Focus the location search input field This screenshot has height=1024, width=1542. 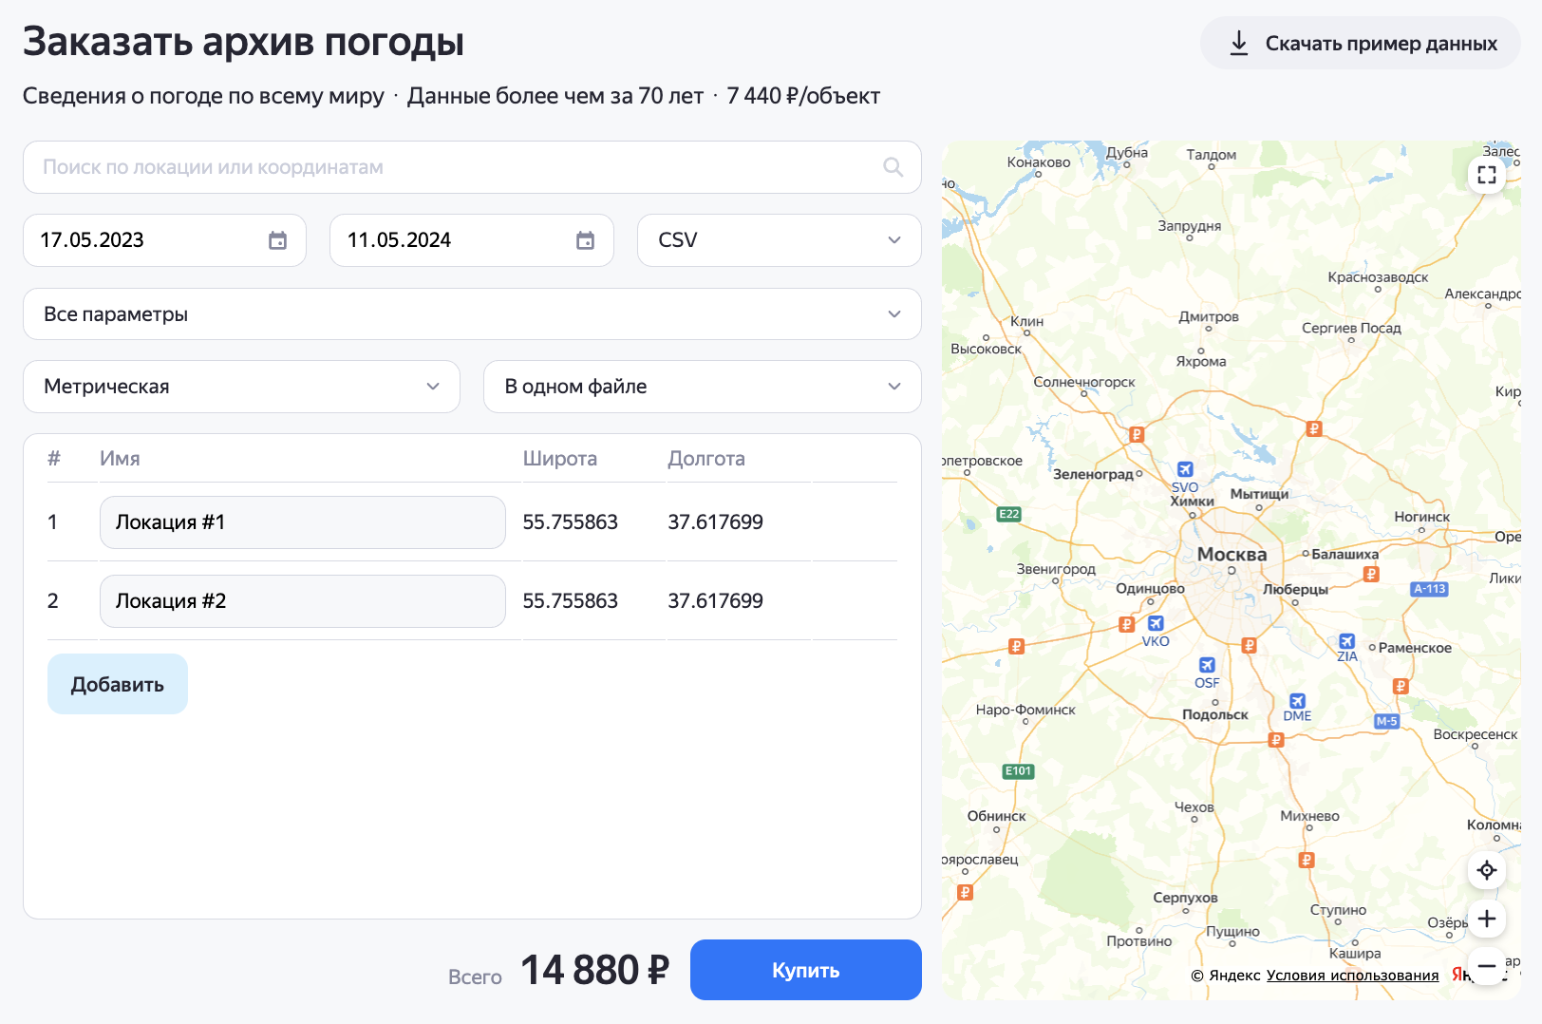(456, 167)
